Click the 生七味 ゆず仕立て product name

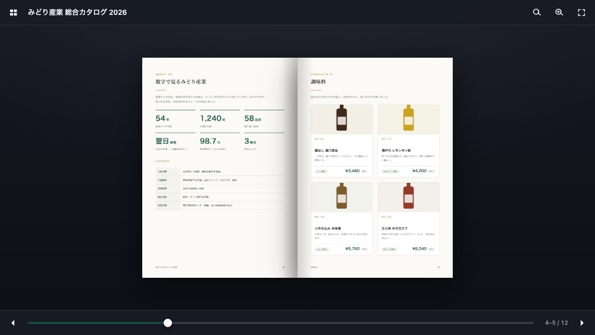click(x=395, y=228)
